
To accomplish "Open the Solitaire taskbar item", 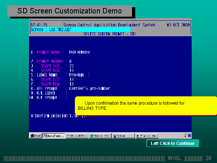I will click(x=123, y=136).
